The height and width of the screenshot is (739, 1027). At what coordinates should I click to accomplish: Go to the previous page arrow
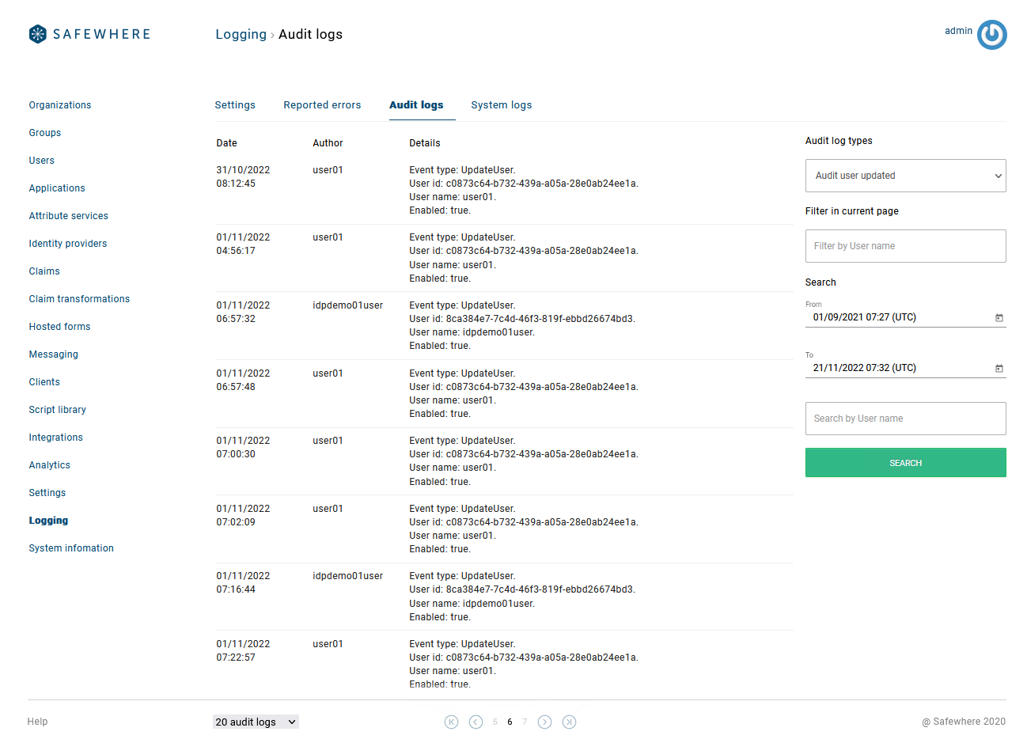[x=476, y=722]
